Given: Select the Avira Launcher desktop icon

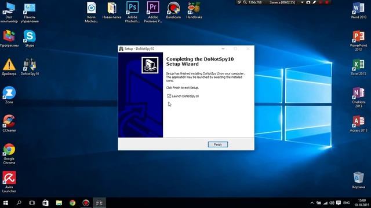Looking at the screenshot, I should pos(9,182).
